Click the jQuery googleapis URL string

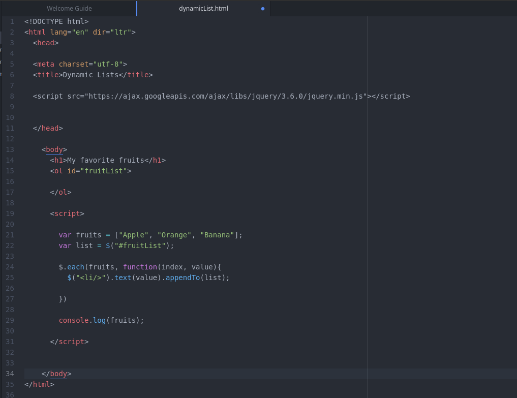click(x=226, y=96)
